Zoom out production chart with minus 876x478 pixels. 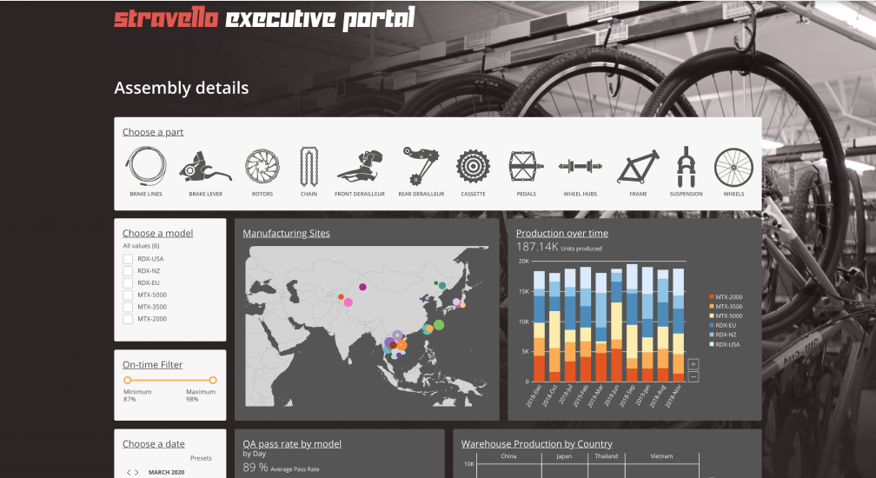(693, 377)
